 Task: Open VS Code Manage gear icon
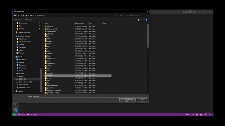(15, 110)
